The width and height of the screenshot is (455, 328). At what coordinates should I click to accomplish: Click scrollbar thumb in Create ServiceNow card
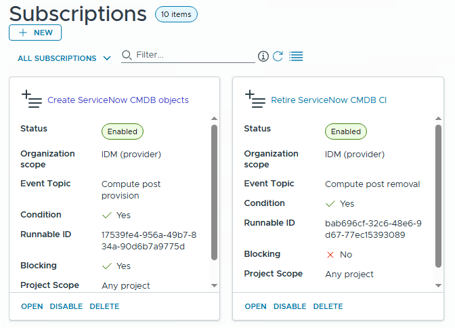pyautogui.click(x=214, y=192)
